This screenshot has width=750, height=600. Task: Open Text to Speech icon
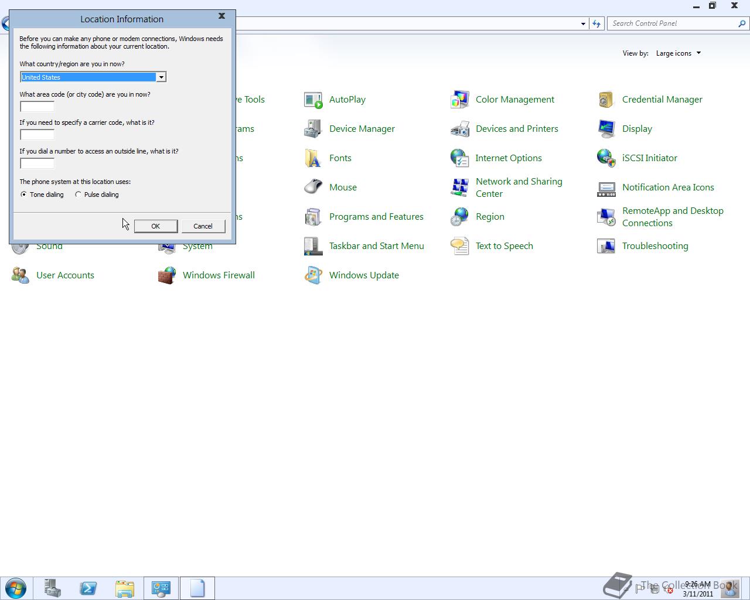point(460,246)
